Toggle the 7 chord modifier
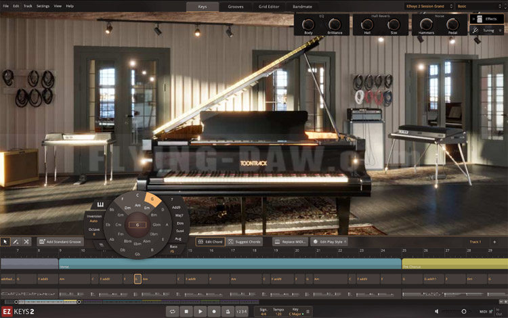508x318 pixels. click(172, 200)
